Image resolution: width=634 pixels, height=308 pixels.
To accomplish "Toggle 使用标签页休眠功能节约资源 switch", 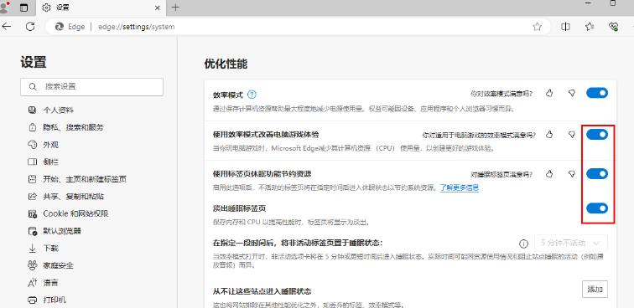I will coord(597,173).
